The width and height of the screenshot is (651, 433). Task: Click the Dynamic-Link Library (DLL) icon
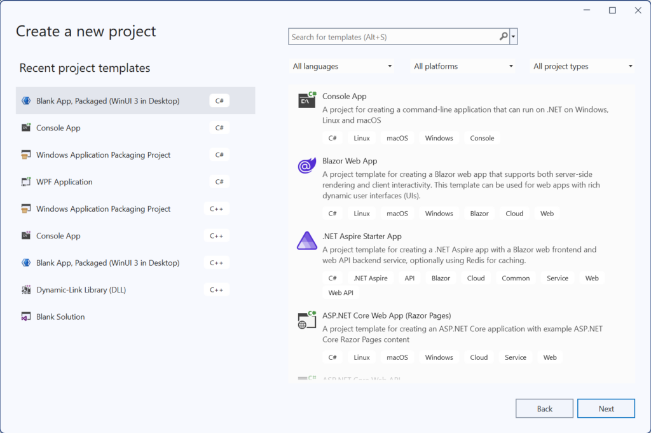click(26, 289)
